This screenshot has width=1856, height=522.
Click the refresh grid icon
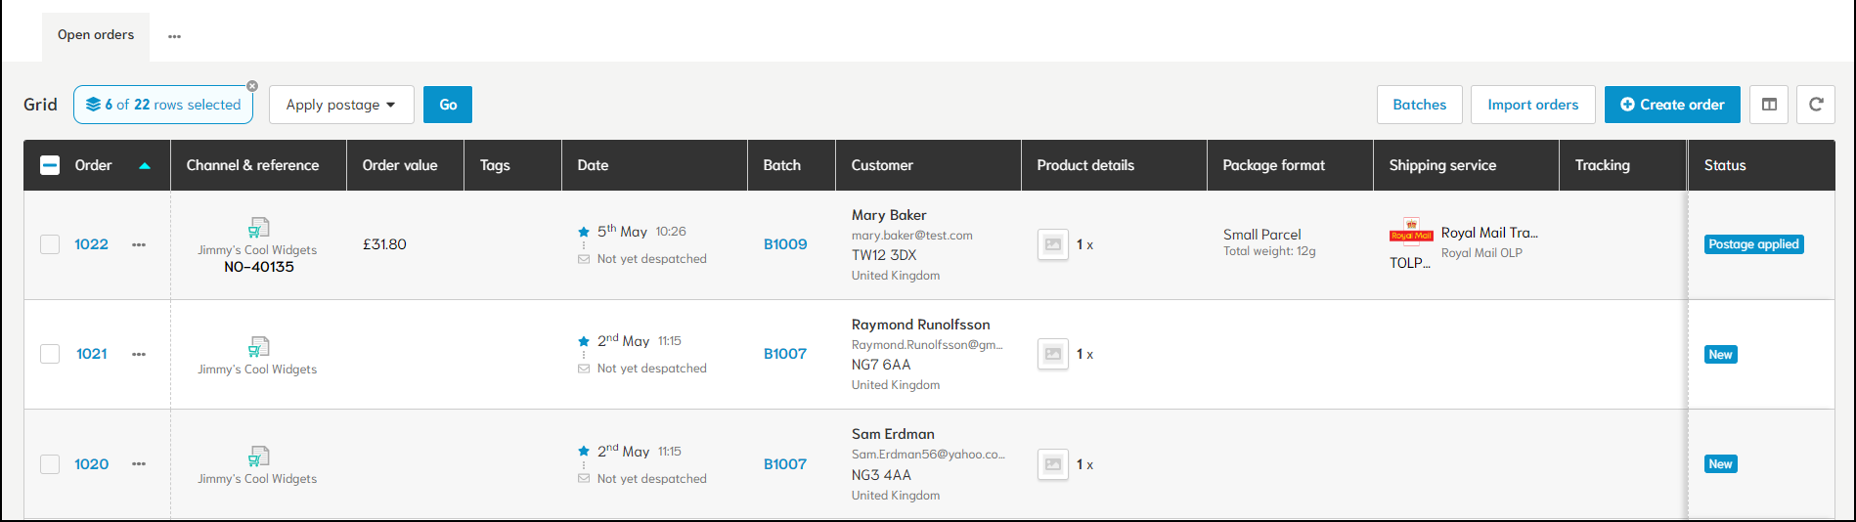(x=1815, y=105)
